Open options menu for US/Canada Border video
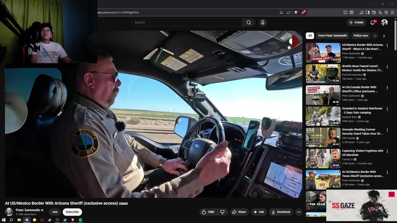397x223 pixels. 387,88
